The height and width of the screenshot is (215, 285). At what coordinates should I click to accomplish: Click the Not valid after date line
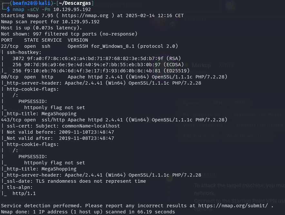(x=60, y=138)
